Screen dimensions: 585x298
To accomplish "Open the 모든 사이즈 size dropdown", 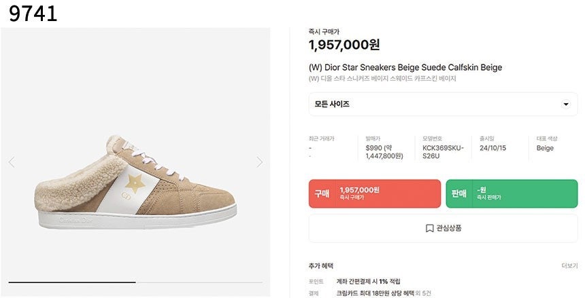I will click(x=443, y=105).
